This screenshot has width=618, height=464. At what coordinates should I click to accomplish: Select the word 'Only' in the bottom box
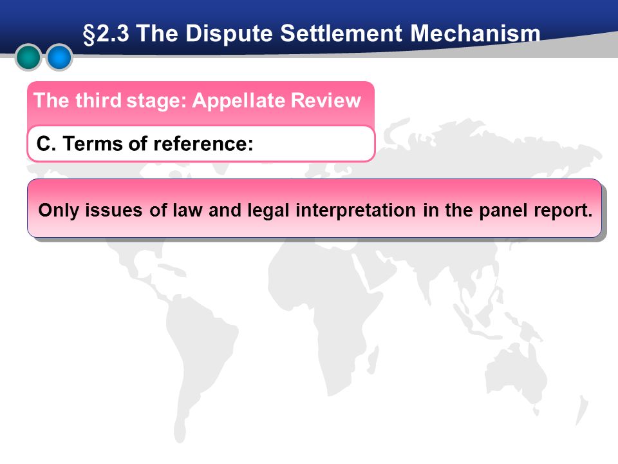tap(59, 210)
